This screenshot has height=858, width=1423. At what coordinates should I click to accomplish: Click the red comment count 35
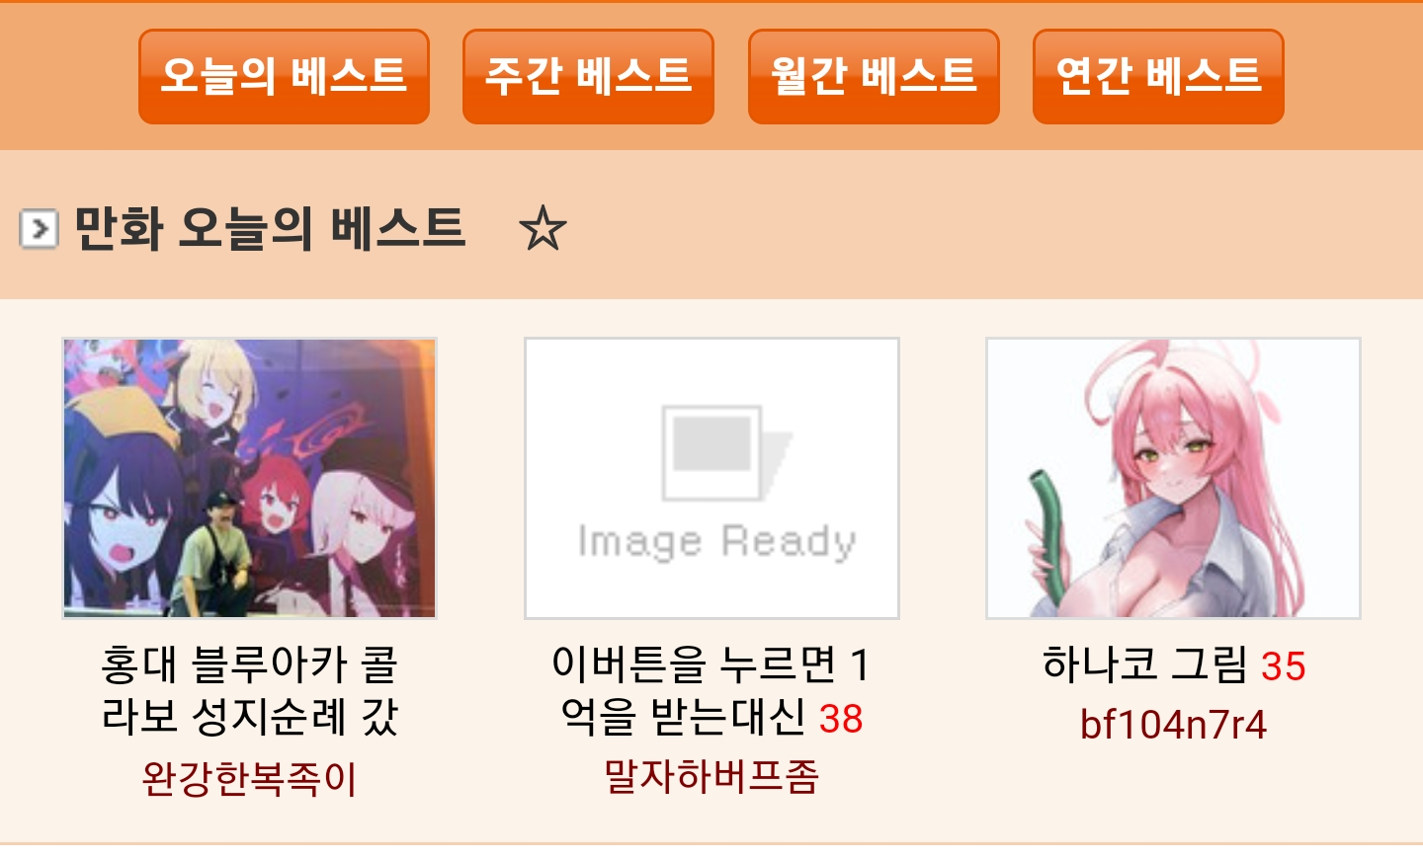click(x=1284, y=665)
